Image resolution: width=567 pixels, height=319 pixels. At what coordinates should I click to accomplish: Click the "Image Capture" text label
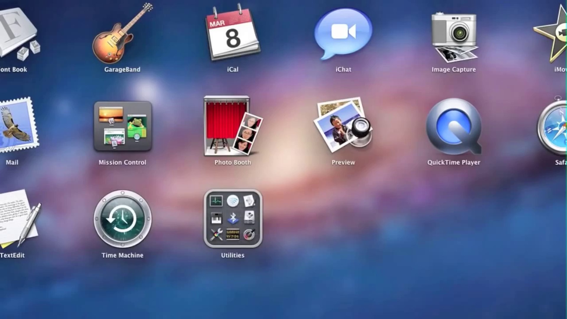tap(454, 70)
